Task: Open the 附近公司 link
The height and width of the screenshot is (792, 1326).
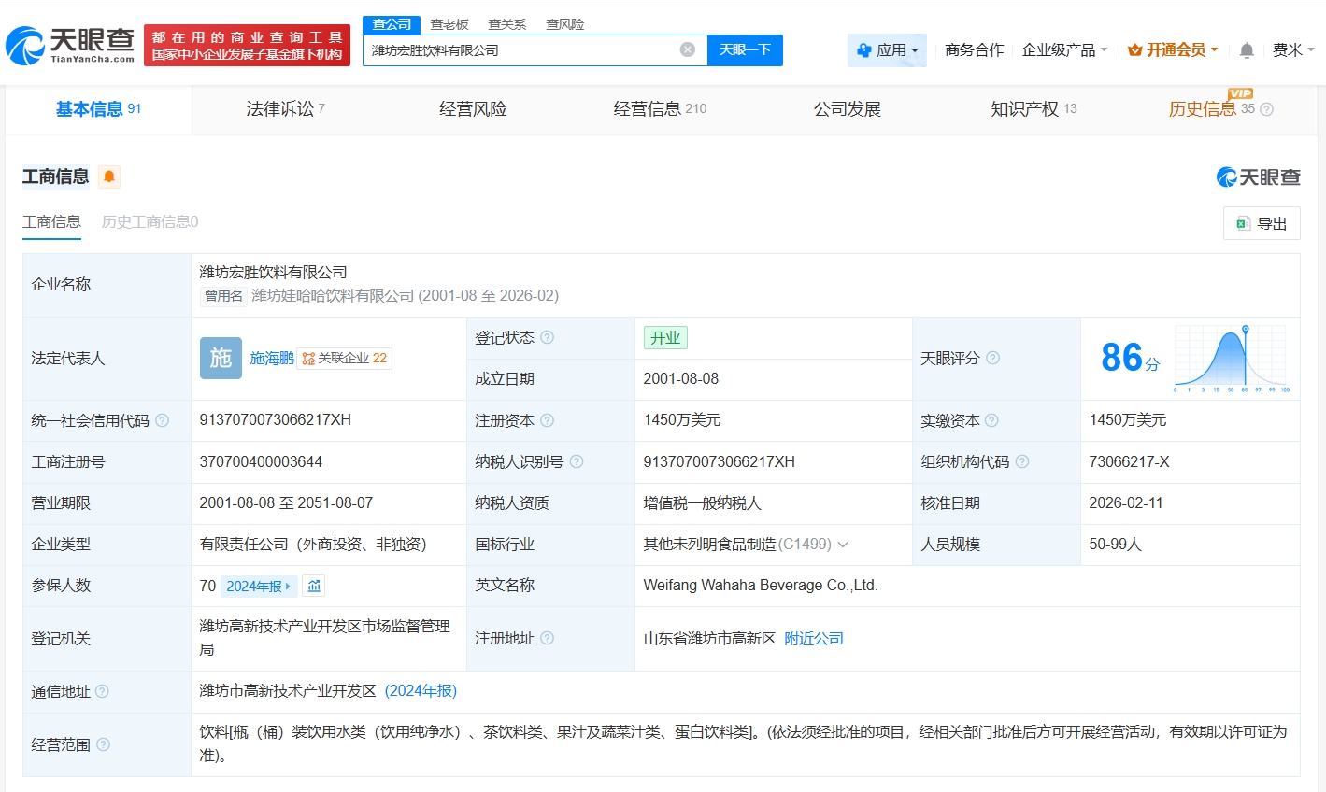Action: [813, 638]
